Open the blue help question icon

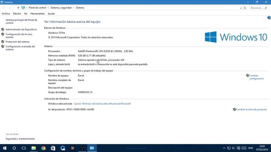point(269,18)
